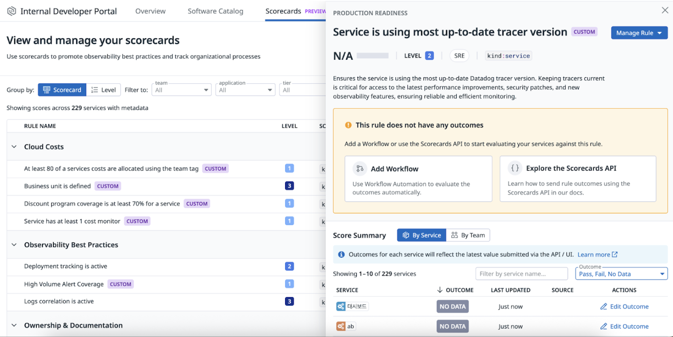Click the Learn more external link icon
Image resolution: width=673 pixels, height=337 pixels.
click(615, 254)
